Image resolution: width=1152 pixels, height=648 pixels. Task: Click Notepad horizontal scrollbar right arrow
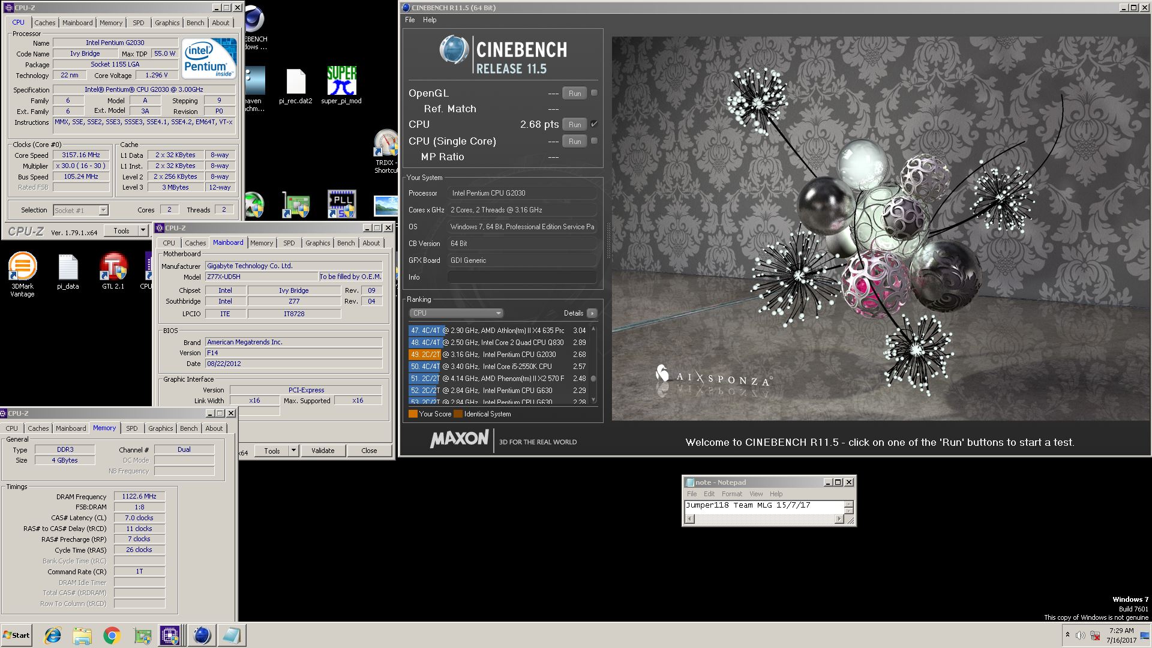coord(839,520)
